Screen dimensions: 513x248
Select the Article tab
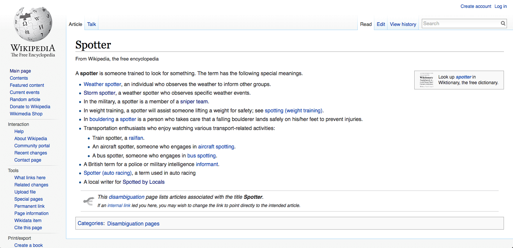coord(75,24)
